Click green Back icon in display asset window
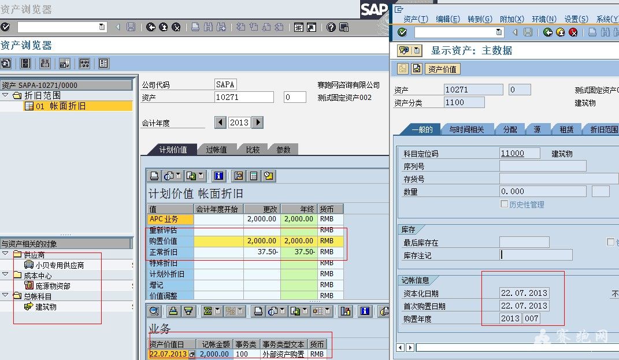This screenshot has height=360, width=619. (547, 32)
